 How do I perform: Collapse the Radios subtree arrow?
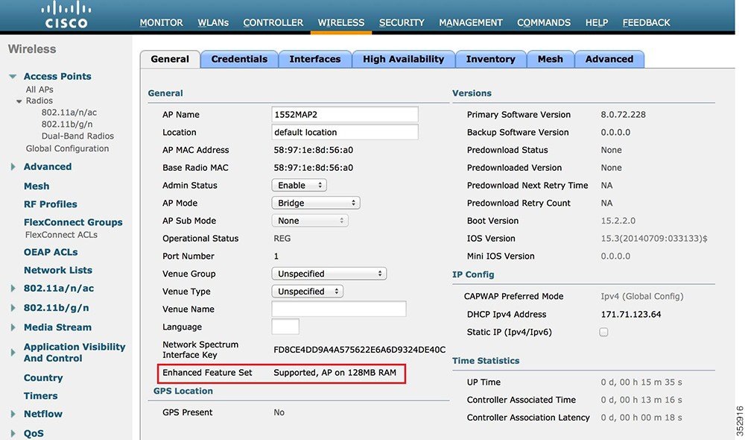[x=19, y=101]
